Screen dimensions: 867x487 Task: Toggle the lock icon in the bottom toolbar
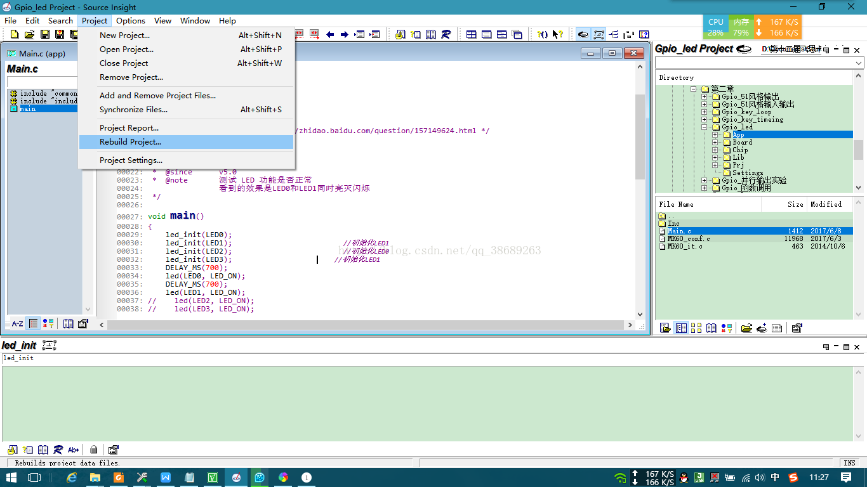(94, 450)
